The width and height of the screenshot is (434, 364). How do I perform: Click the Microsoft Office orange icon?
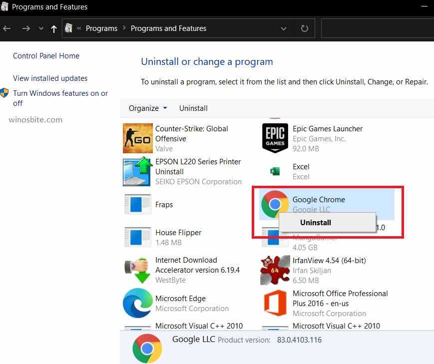pyautogui.click(x=275, y=303)
